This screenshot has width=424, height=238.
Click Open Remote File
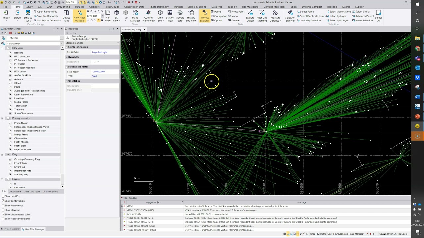[x=45, y=12]
